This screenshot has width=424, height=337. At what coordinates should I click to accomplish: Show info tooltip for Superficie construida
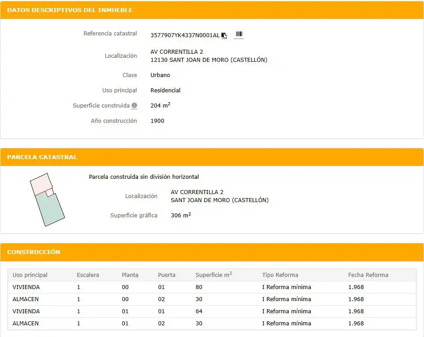(135, 106)
